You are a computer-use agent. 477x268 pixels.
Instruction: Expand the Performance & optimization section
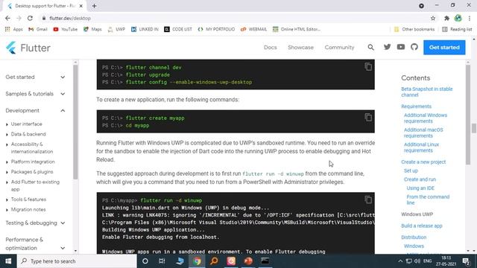(35, 243)
